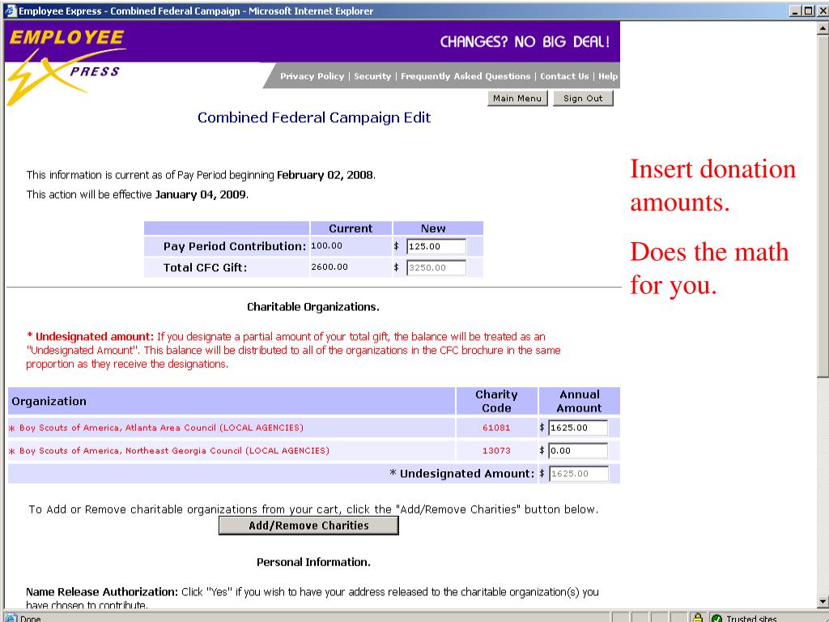
Task: Click the new Total CFC Gift field
Action: [x=436, y=267]
